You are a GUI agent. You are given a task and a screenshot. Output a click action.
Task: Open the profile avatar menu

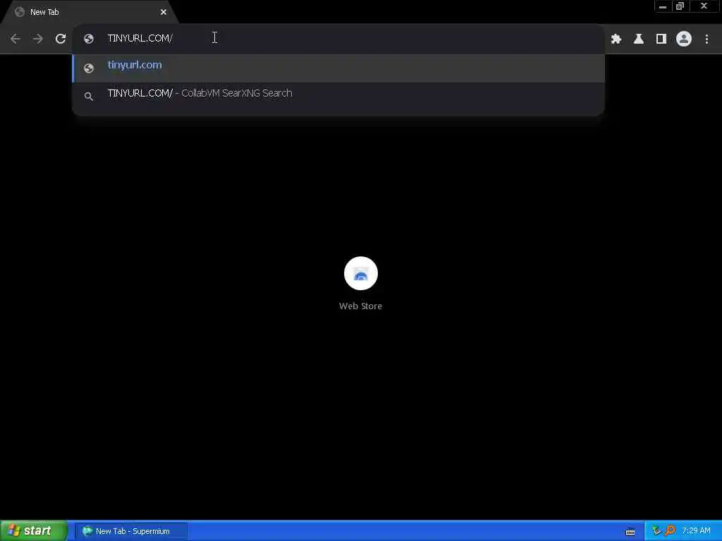click(684, 39)
